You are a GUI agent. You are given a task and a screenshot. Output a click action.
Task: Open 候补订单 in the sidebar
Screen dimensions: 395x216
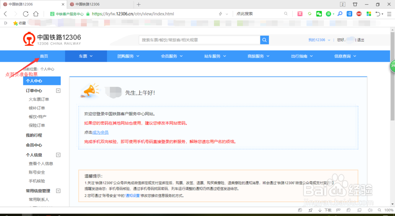(37, 108)
